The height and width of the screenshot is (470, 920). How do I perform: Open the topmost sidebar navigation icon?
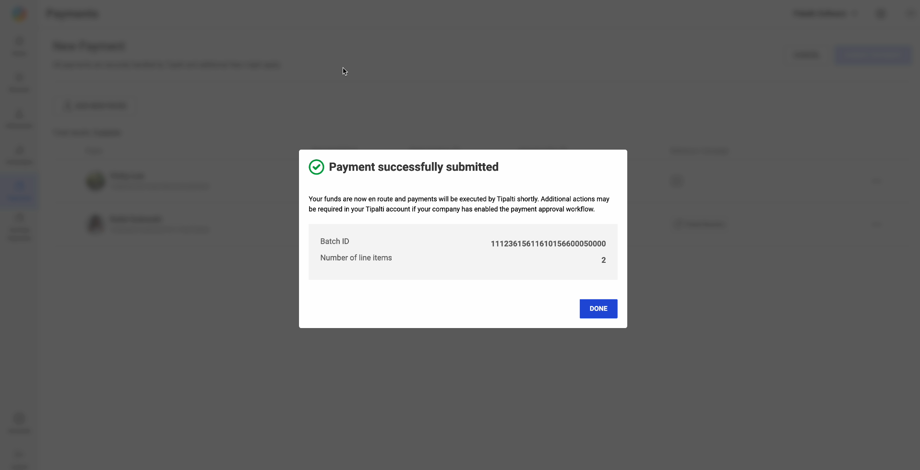coord(19,45)
